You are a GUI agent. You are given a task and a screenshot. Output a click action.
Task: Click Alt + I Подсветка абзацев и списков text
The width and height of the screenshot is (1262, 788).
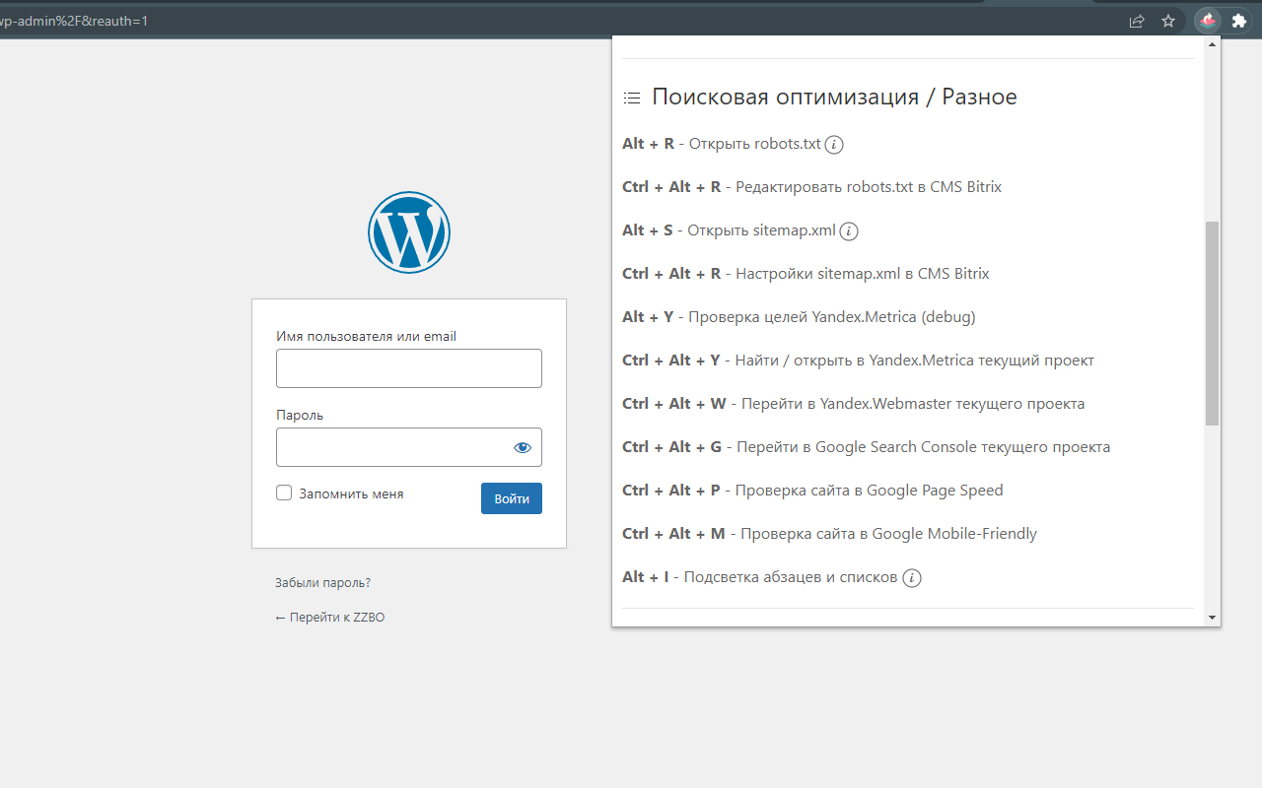760,577
